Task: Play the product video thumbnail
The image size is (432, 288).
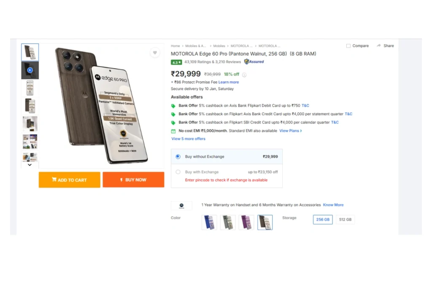Action: (x=30, y=70)
